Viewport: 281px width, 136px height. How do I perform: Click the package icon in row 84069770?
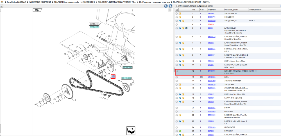[180, 17]
